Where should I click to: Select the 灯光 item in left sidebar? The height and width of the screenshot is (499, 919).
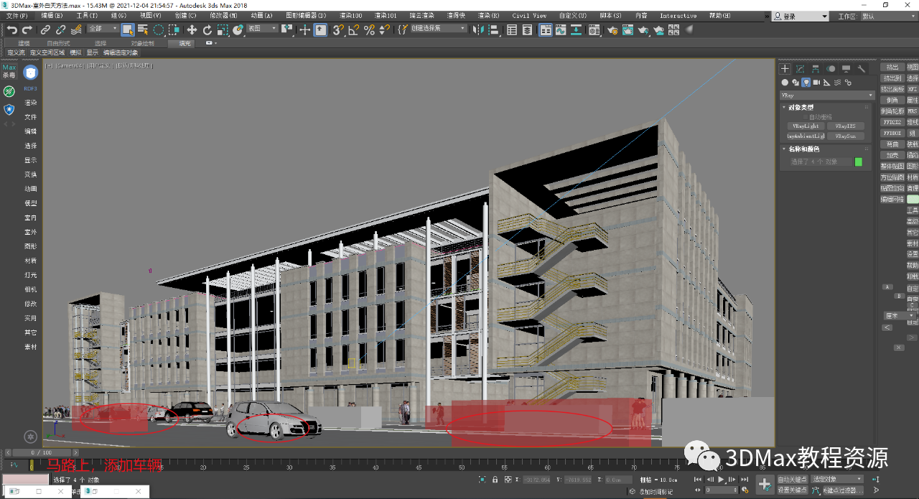coord(30,275)
